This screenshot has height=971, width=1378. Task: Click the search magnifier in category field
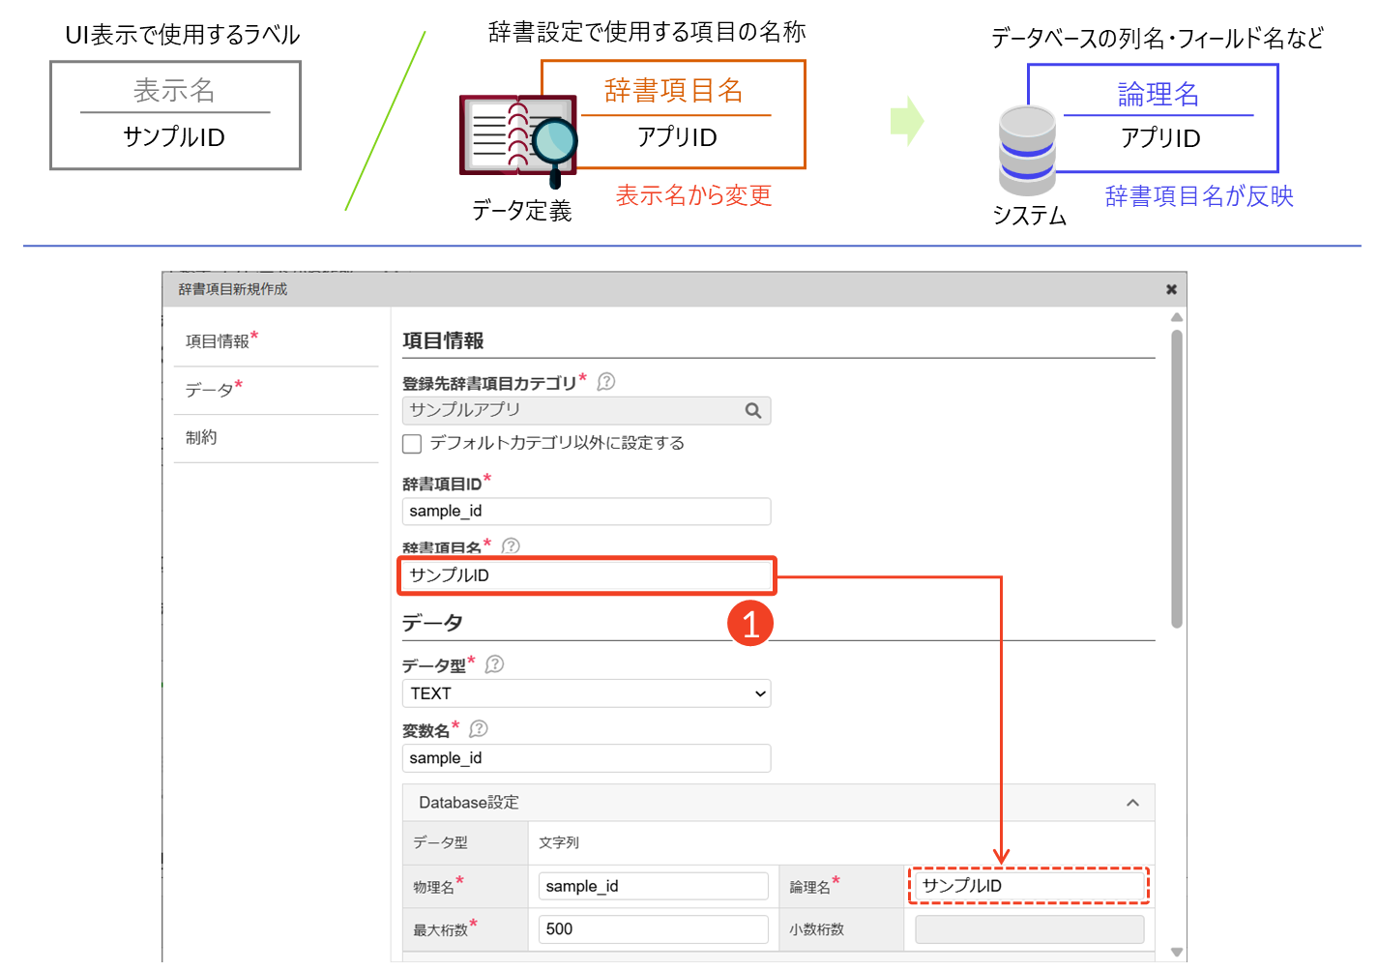[x=753, y=411]
